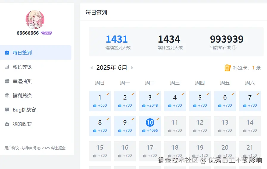Click the JY.7 level badge icon
The width and height of the screenshot is (267, 169).
coord(46,33)
